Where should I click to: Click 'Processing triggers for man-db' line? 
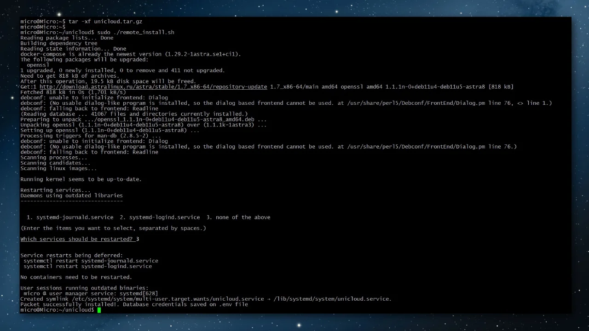point(91,136)
